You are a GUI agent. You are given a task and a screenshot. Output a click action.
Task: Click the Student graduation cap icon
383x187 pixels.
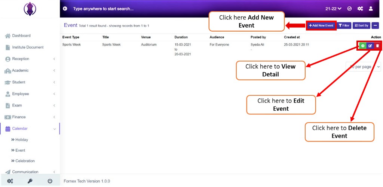[x=8, y=82]
